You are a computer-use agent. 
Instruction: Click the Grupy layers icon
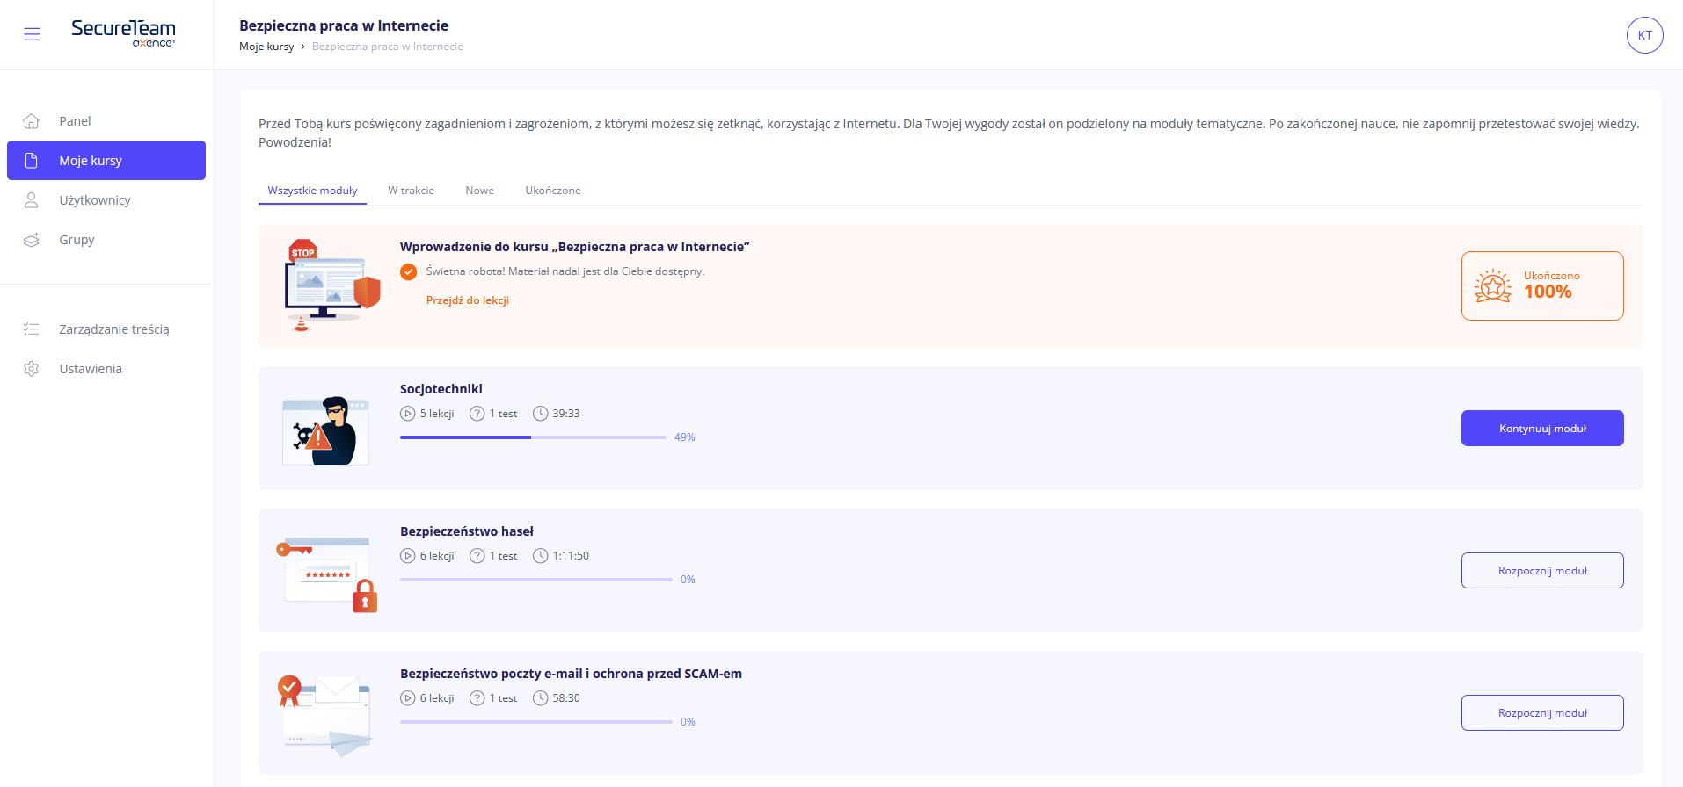point(32,240)
